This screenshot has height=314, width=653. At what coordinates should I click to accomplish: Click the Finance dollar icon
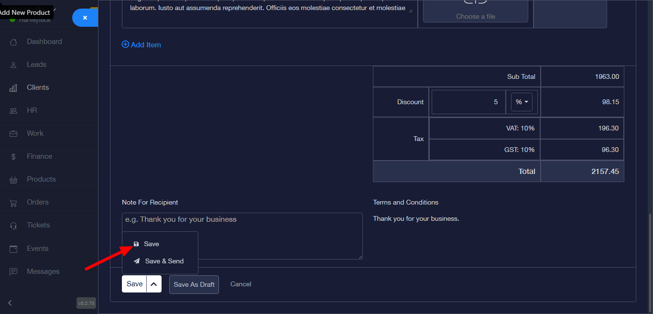point(13,157)
